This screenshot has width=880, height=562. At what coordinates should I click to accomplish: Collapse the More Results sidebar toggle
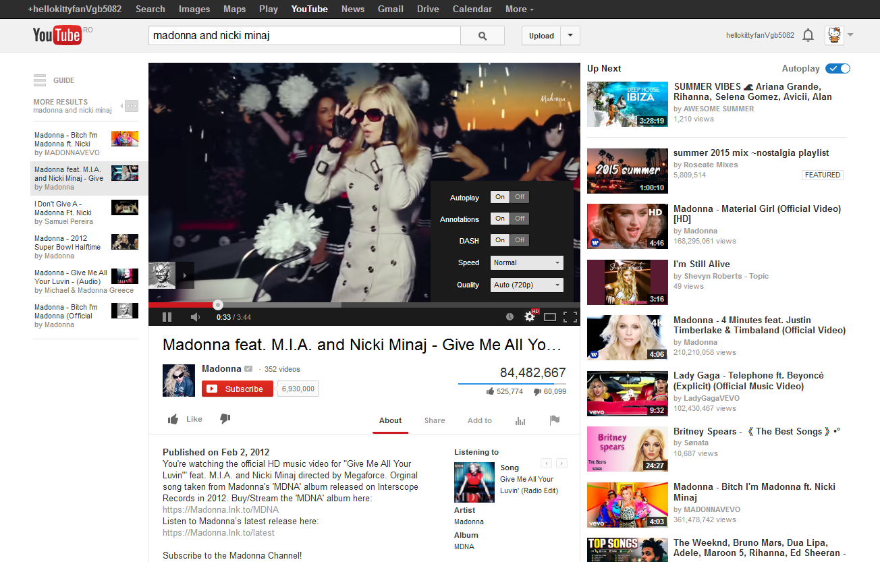click(130, 106)
